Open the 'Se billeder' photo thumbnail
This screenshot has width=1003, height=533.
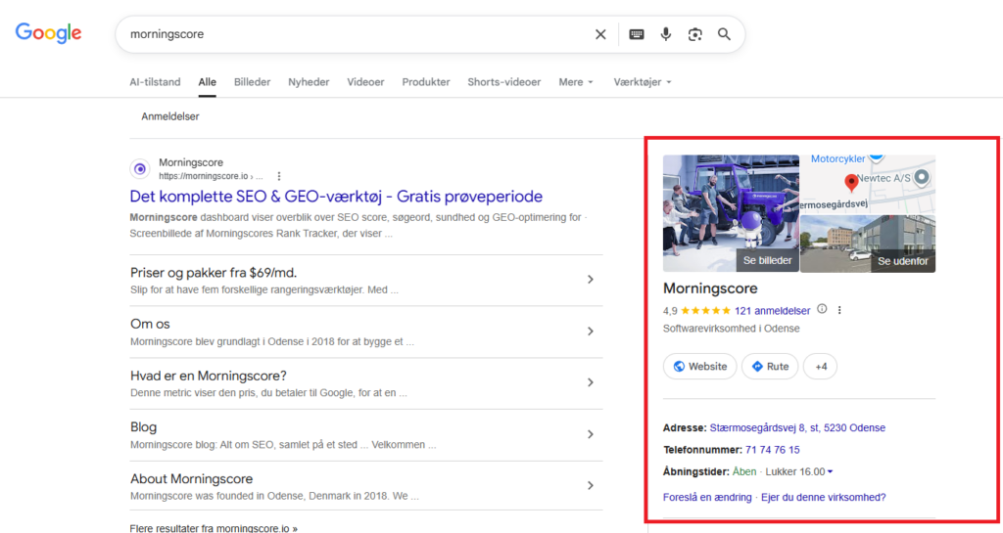click(x=731, y=213)
